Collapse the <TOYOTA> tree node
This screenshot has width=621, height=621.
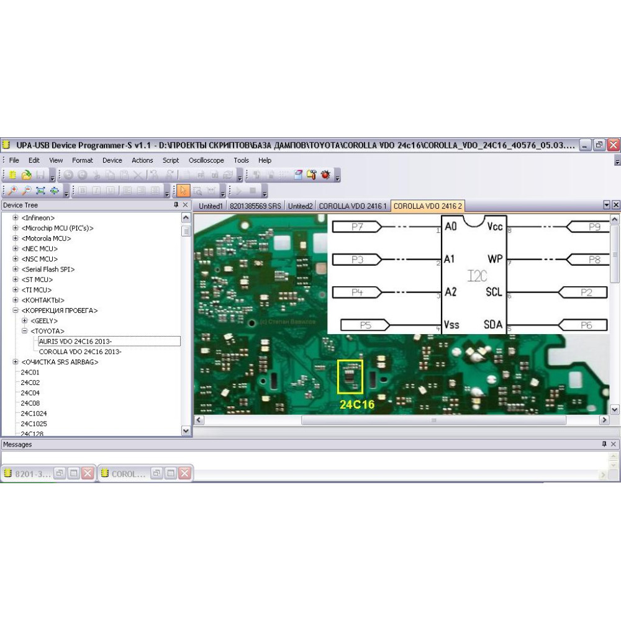pos(25,331)
